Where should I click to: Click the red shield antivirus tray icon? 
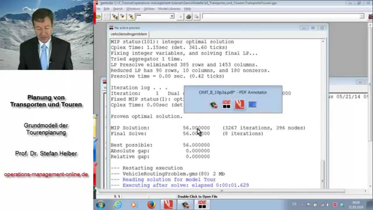click(335, 205)
